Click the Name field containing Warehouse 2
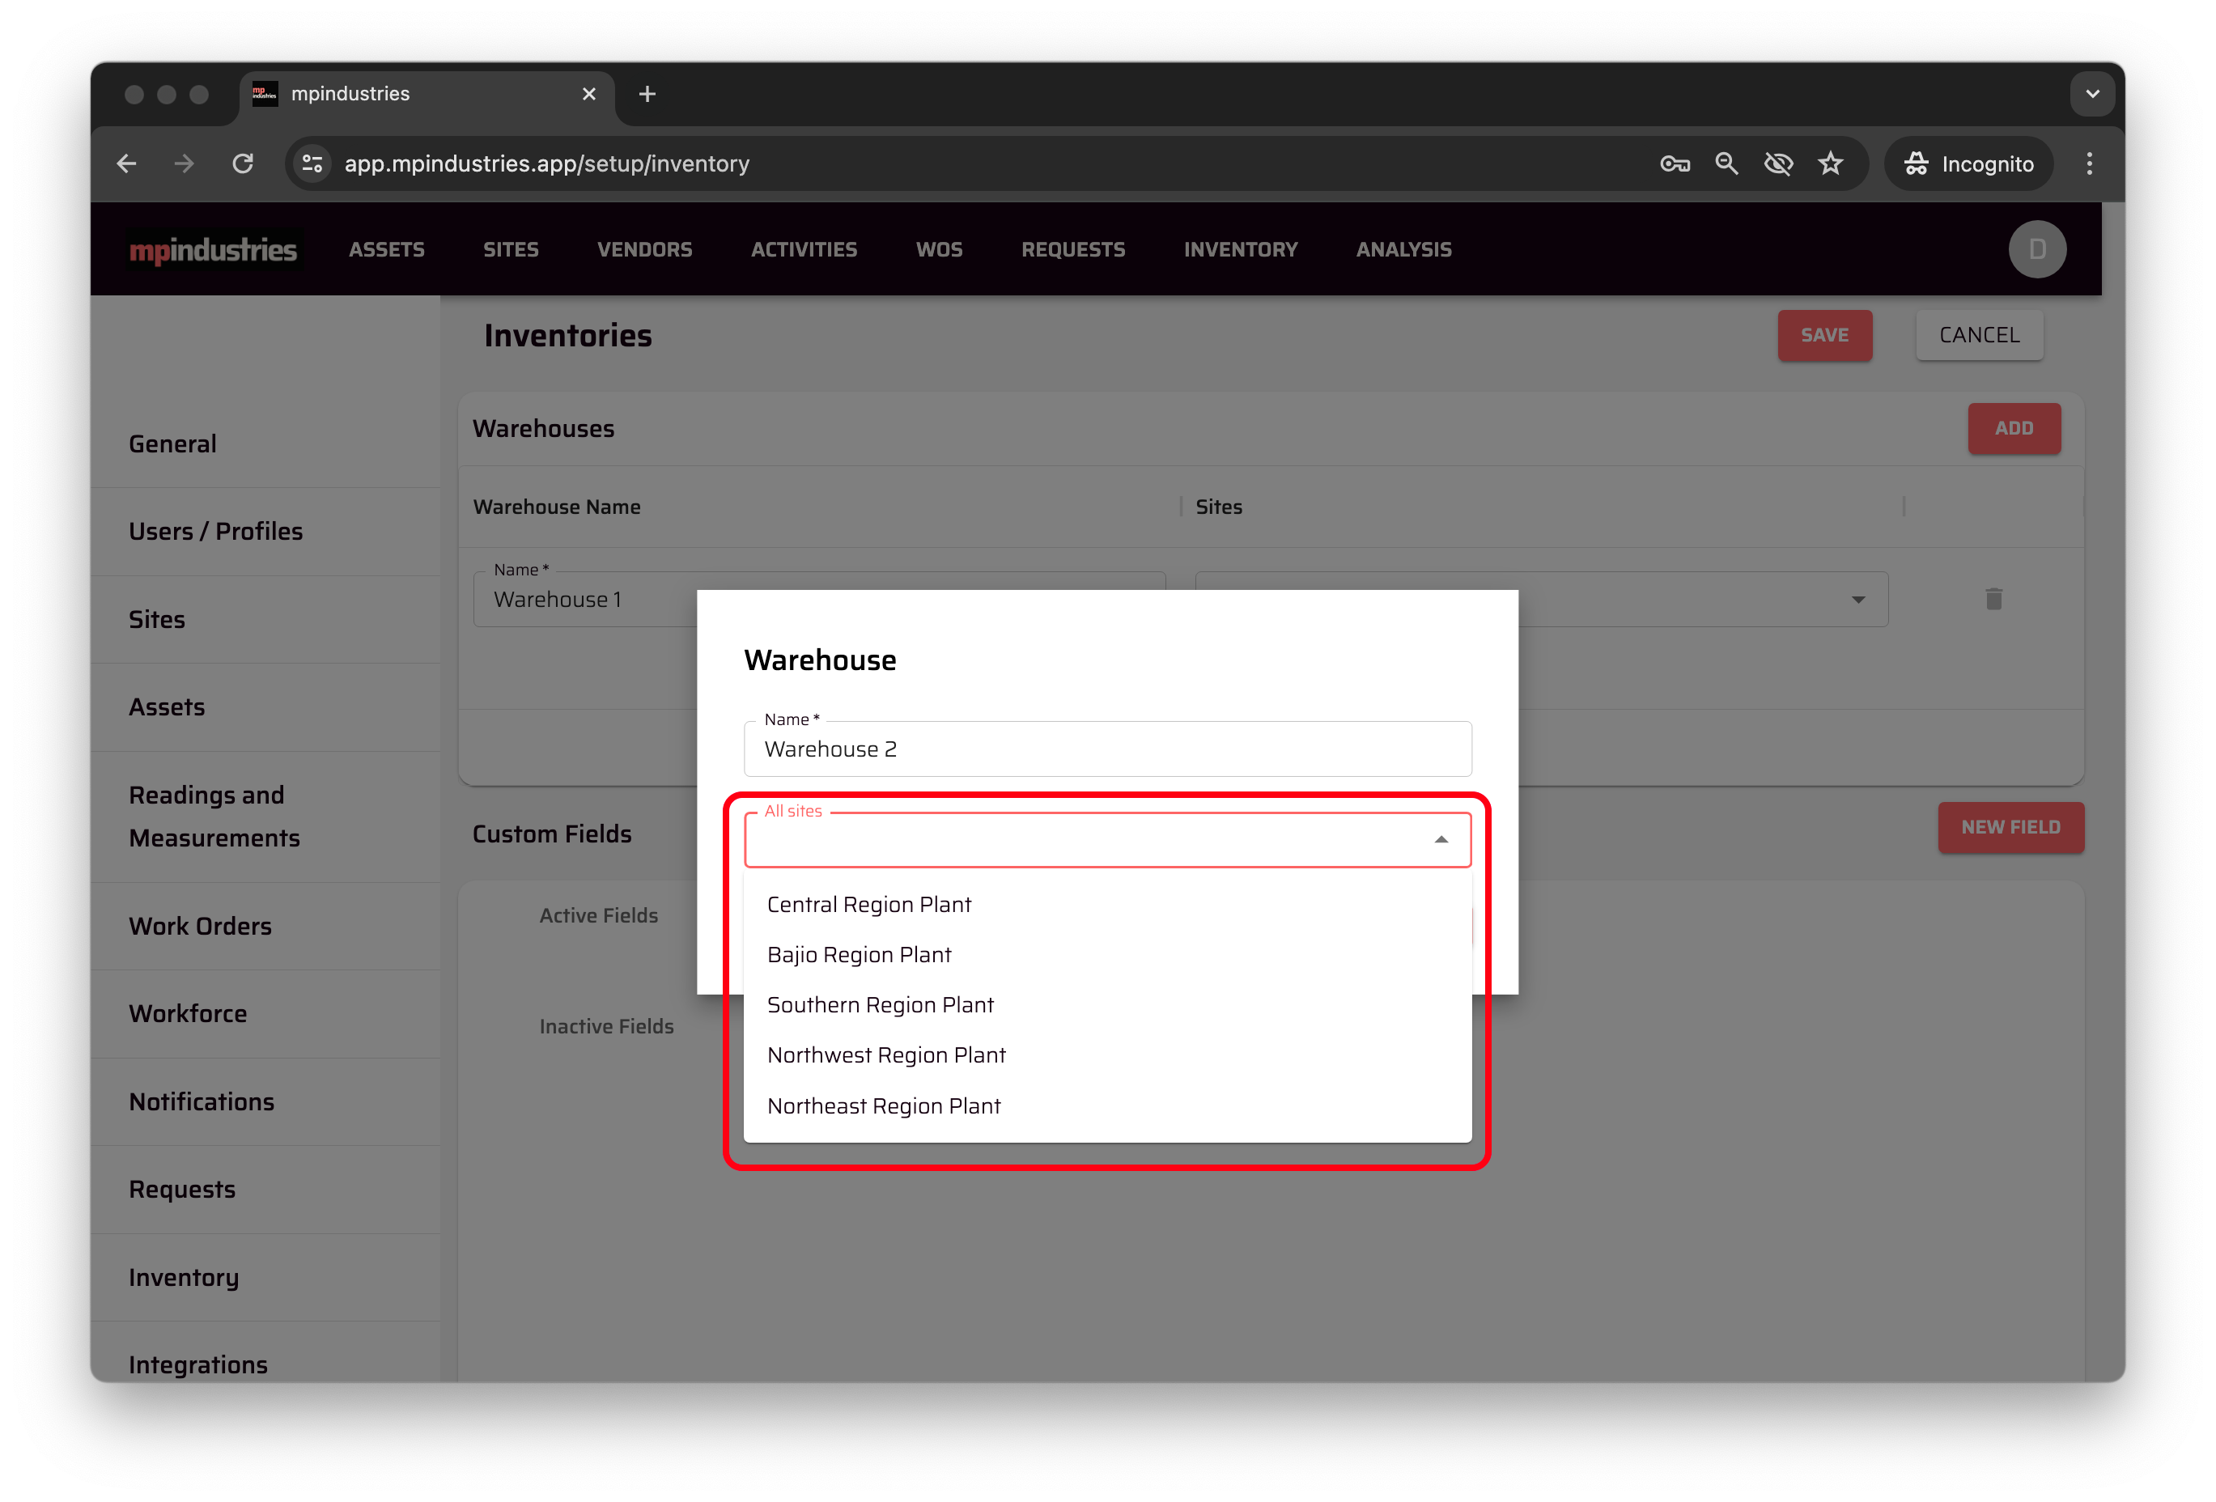This screenshot has width=2216, height=1502. (x=1106, y=749)
